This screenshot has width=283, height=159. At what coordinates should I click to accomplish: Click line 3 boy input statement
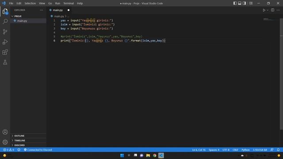click(87, 28)
